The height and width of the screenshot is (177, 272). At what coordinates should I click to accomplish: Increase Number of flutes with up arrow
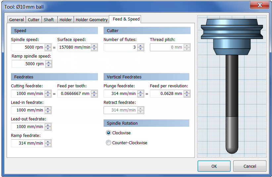click(x=141, y=46)
